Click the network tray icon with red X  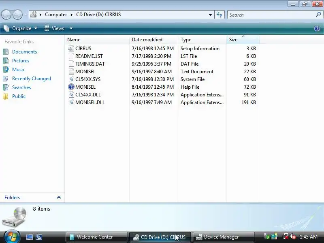[x=286, y=237]
